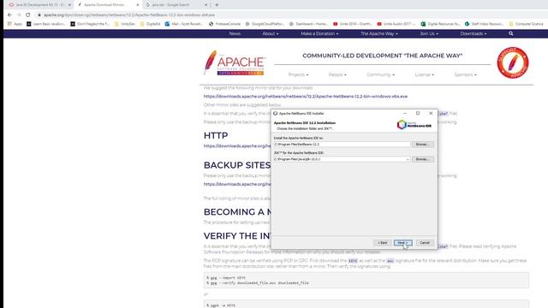Click the installer title bar icon

276,114
